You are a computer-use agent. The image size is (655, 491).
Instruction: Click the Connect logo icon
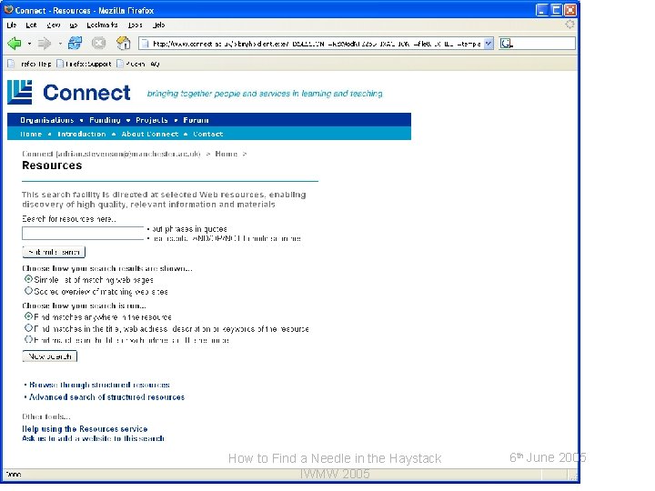tap(20, 92)
